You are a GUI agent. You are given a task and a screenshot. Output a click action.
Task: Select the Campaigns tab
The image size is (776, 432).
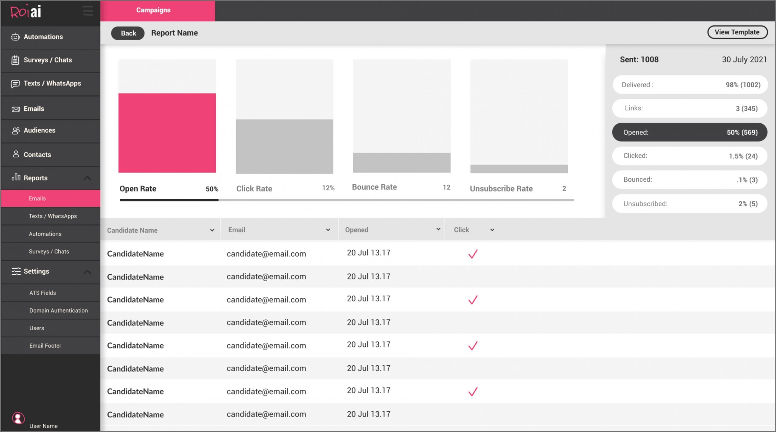click(x=158, y=11)
